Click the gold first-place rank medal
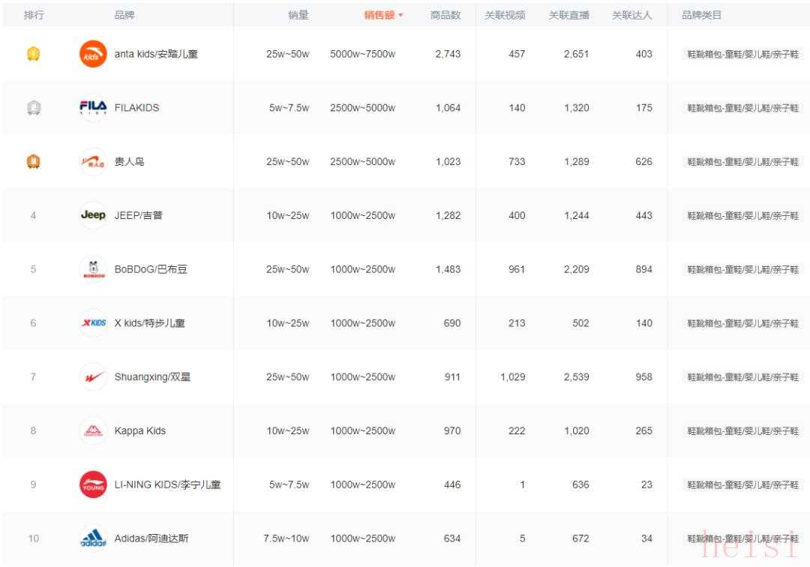Viewport: 810px width, 567px height. (34, 54)
